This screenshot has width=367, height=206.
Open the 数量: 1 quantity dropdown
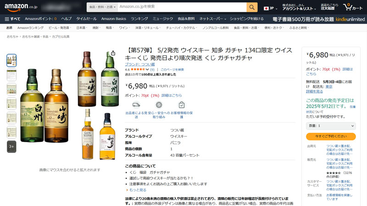(x=331, y=126)
